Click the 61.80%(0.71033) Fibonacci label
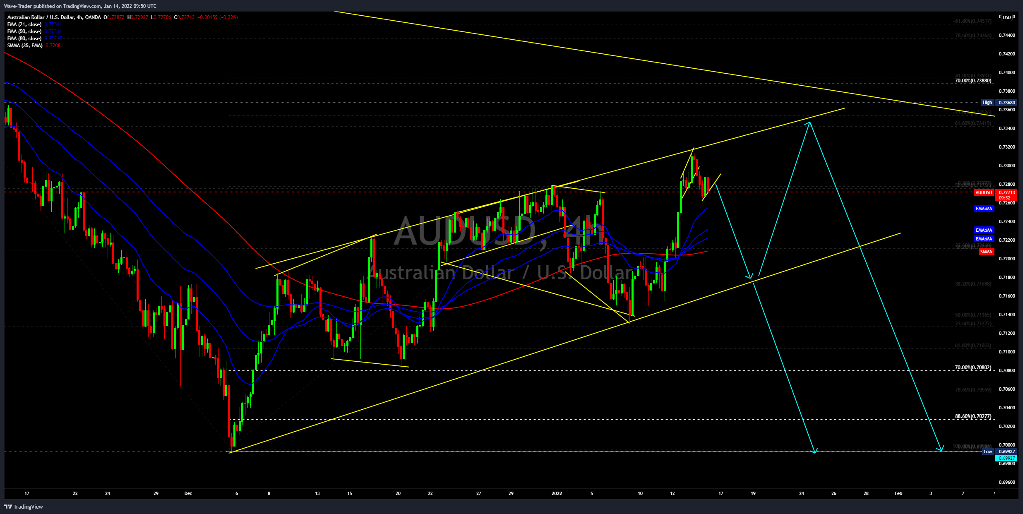 click(973, 346)
